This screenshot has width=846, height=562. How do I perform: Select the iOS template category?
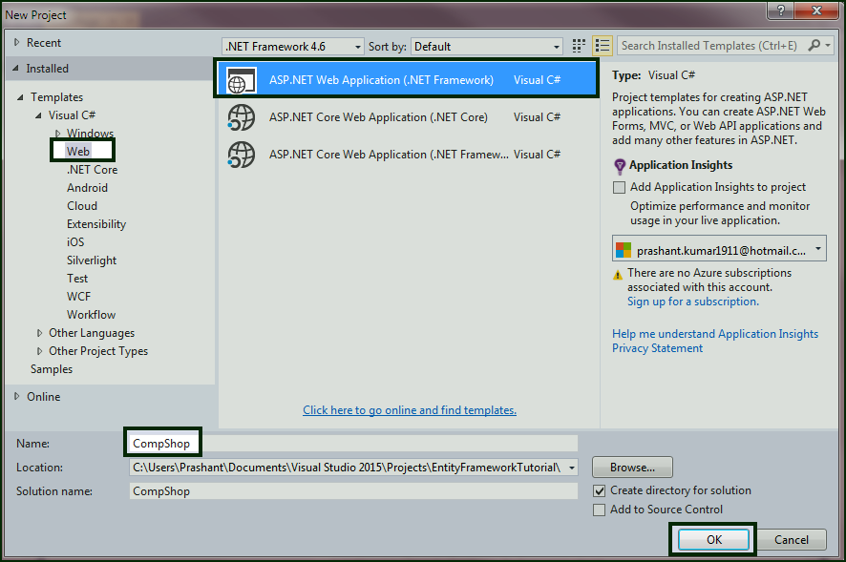[x=75, y=242]
